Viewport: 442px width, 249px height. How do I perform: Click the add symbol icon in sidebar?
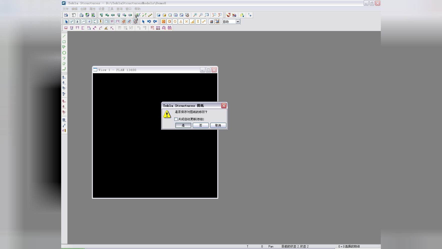coord(64,120)
